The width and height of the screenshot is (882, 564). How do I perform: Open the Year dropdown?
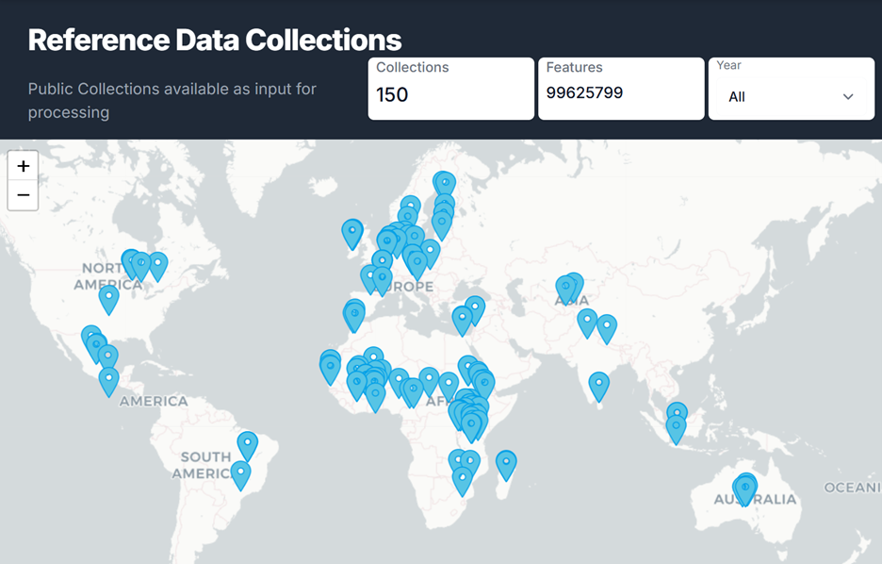point(791,96)
